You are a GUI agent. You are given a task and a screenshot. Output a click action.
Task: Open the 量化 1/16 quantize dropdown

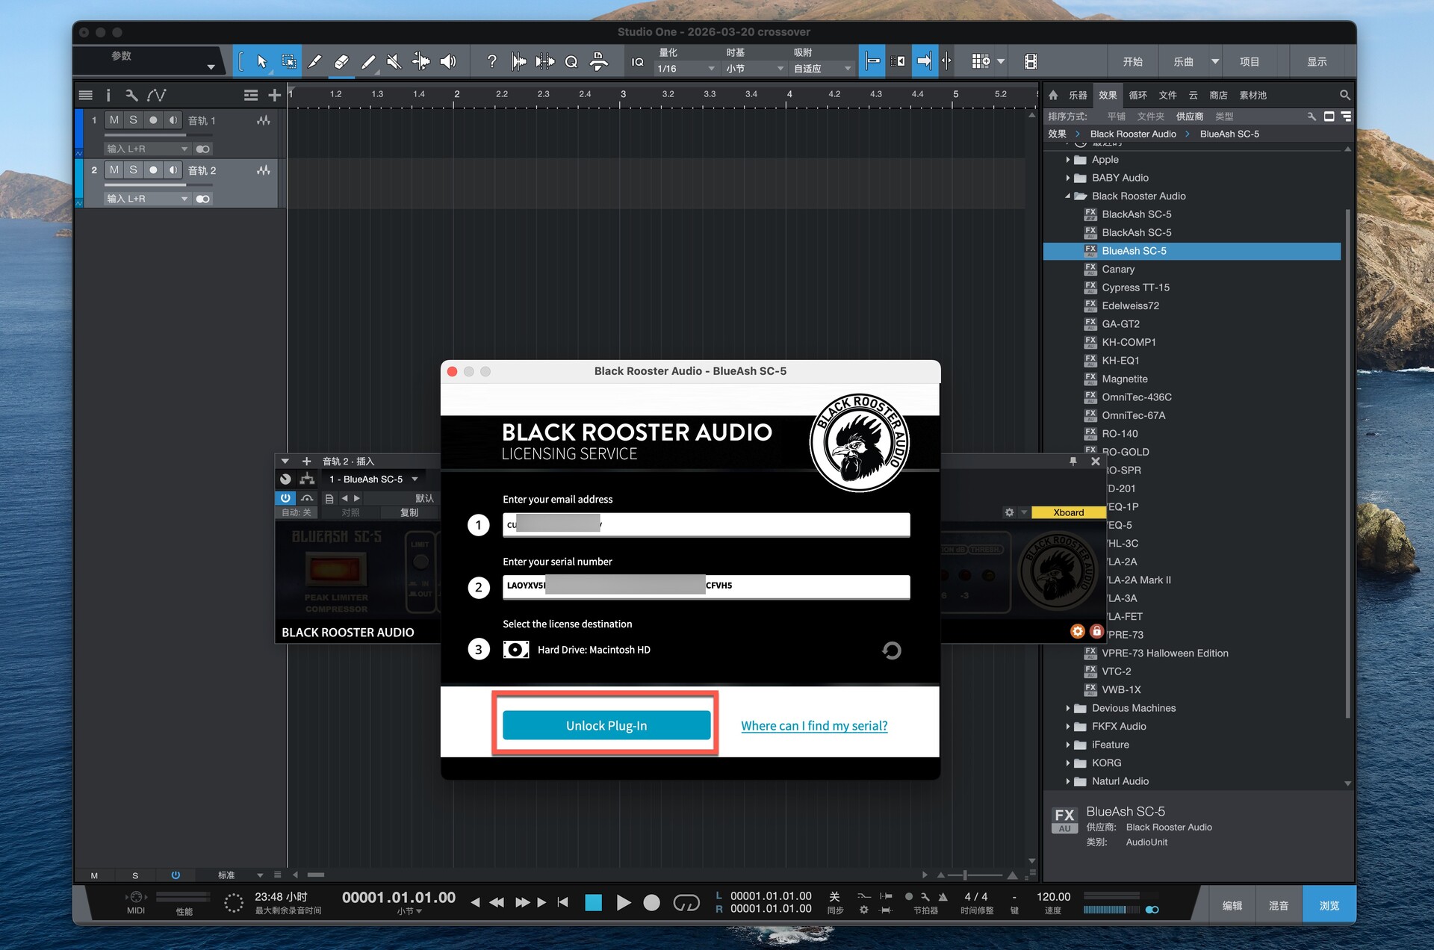pos(685,69)
